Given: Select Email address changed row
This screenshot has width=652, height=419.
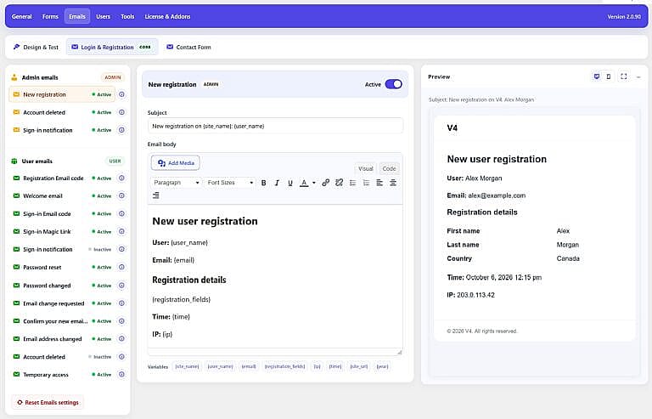Looking at the screenshot, I should pyautogui.click(x=62, y=339).
